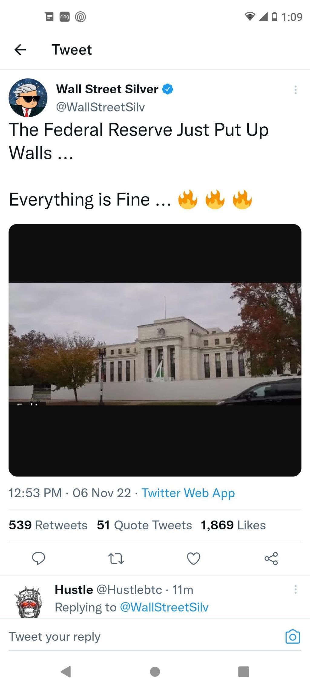Screen dimensions: 310x689
Task: View the 51 Quote Tweets list
Action: (144, 525)
